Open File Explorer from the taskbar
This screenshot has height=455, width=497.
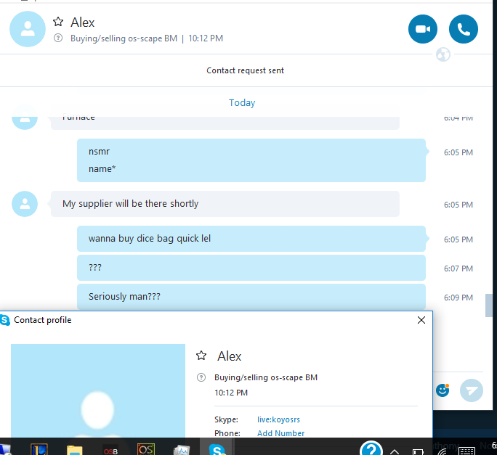[x=75, y=450]
